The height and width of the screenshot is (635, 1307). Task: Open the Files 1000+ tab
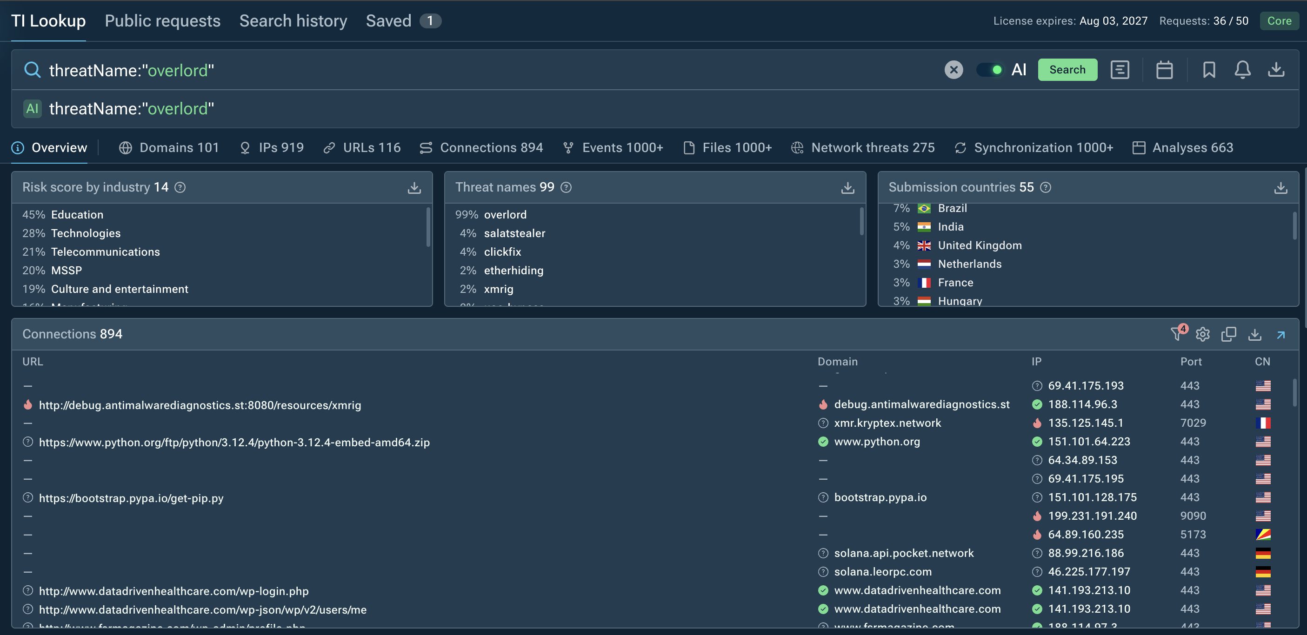727,147
